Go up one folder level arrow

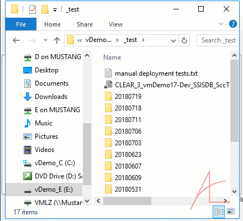57,40
